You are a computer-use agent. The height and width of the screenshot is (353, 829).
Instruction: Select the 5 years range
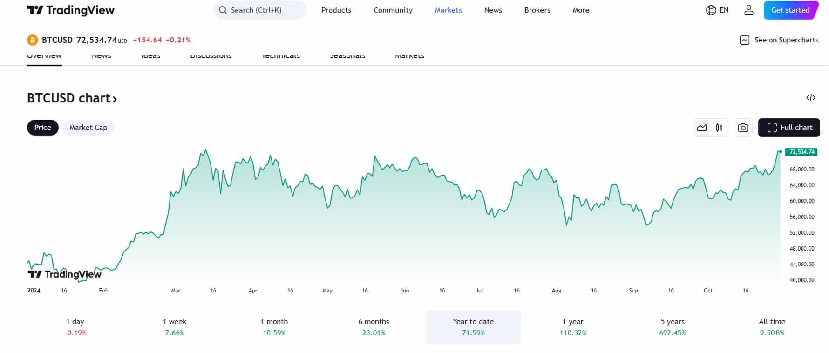(673, 327)
